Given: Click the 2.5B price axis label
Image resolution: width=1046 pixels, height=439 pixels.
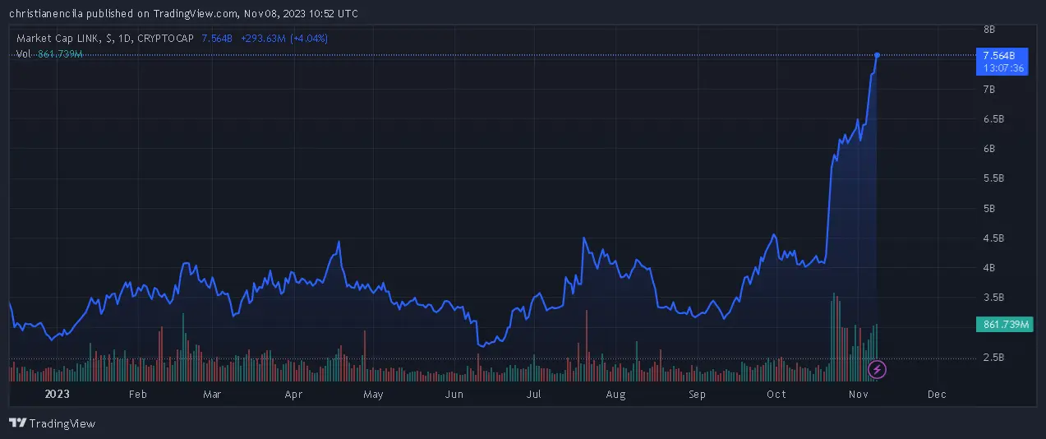Looking at the screenshot, I should [x=993, y=358].
